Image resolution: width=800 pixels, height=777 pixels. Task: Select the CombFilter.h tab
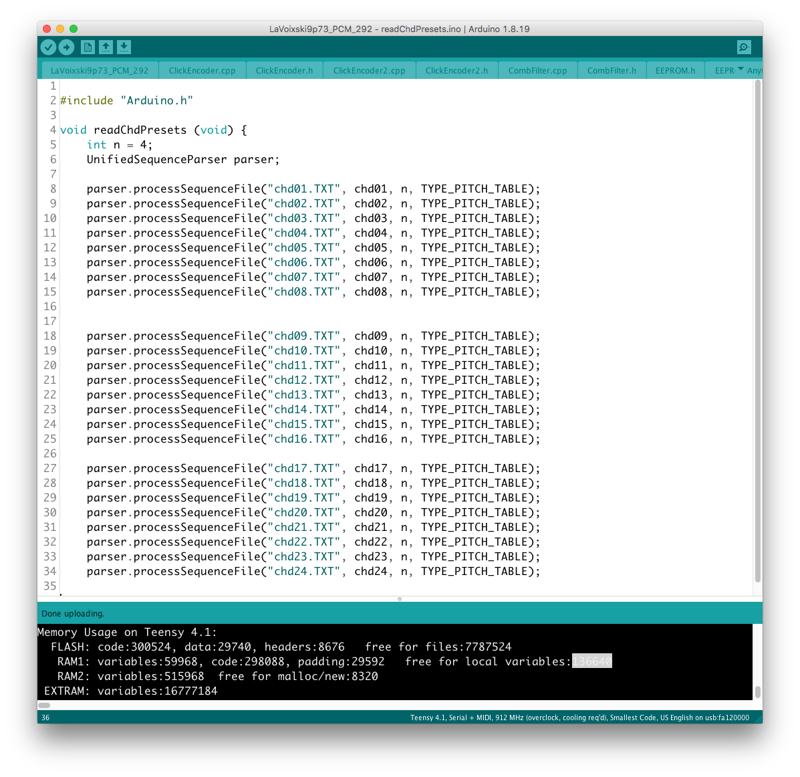click(x=612, y=70)
